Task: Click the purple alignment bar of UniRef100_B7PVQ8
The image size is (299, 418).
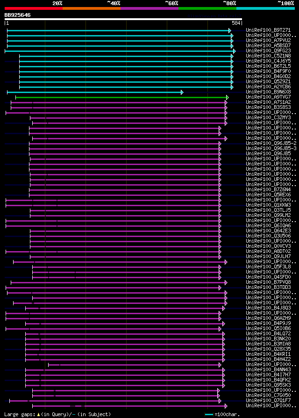Action: coord(119,282)
